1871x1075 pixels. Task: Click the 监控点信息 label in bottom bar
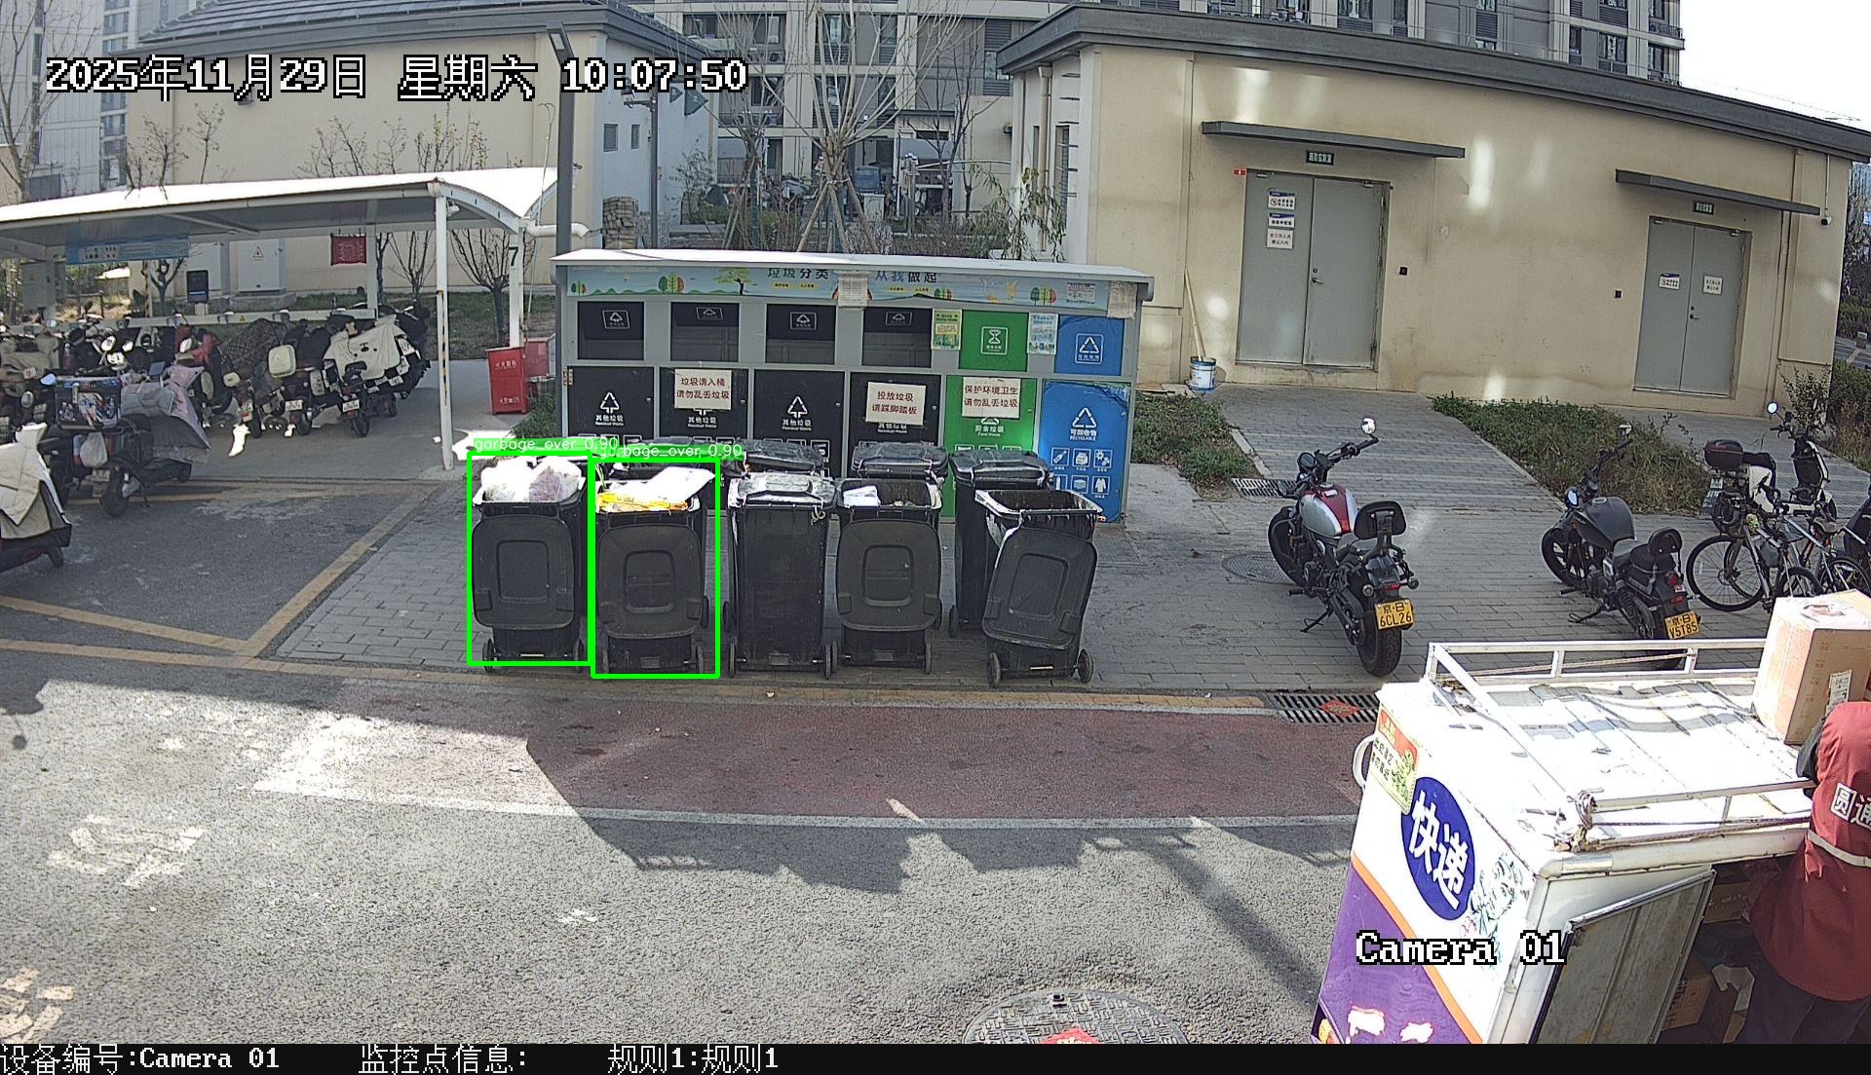442,1058
